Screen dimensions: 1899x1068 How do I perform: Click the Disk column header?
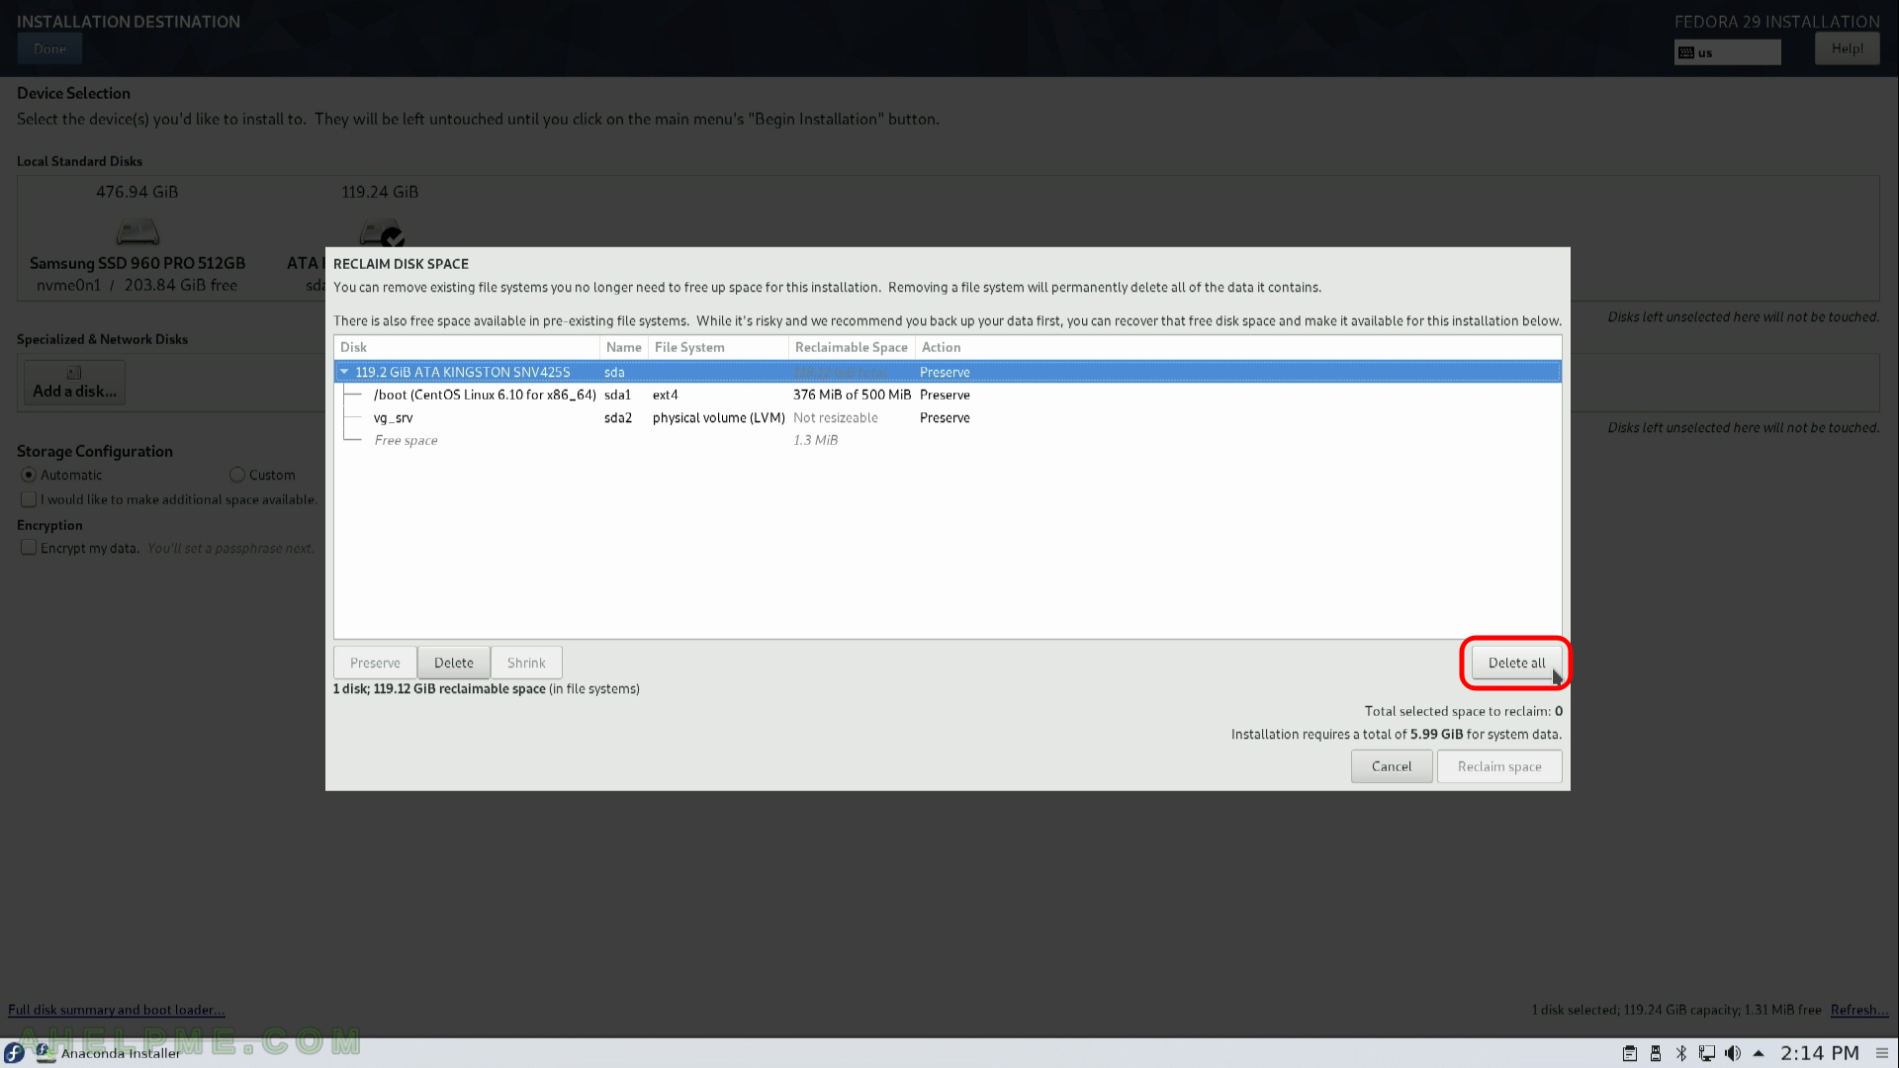(x=467, y=347)
